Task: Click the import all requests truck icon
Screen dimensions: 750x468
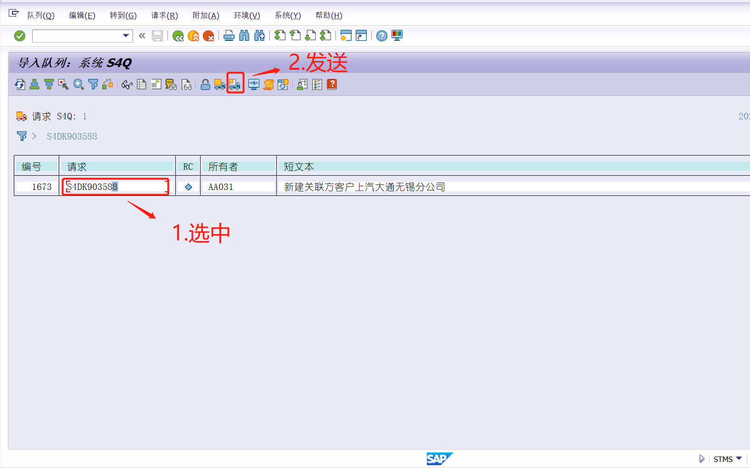Action: click(x=219, y=84)
